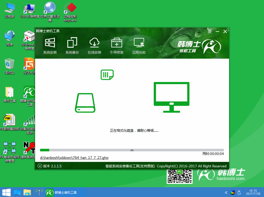The width and height of the screenshot is (264, 197).
Task: Click the 版本 2.1.1.5 version text
Action: tap(52, 166)
